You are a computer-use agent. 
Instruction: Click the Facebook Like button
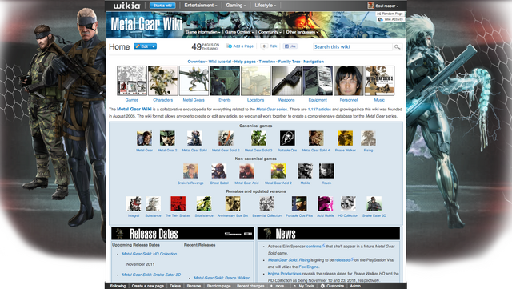pyautogui.click(x=290, y=46)
